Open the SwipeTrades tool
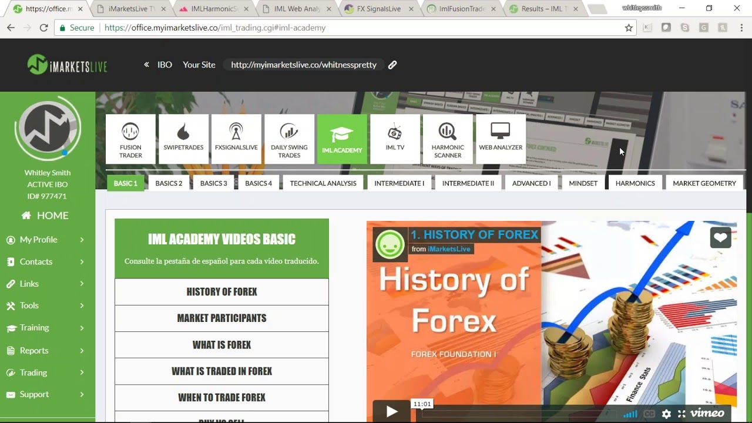 (x=183, y=139)
